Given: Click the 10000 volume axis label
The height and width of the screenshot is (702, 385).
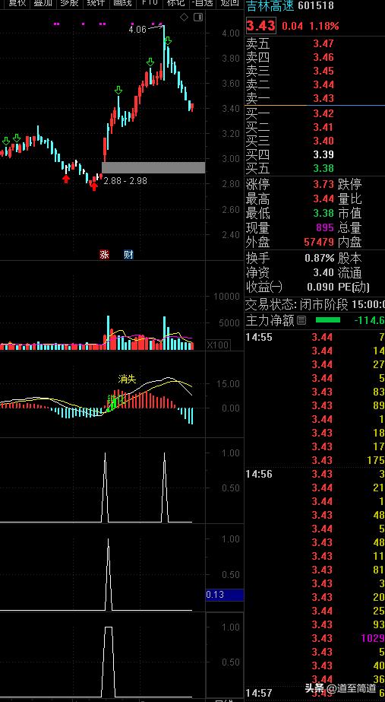Looking at the screenshot, I should (x=227, y=297).
